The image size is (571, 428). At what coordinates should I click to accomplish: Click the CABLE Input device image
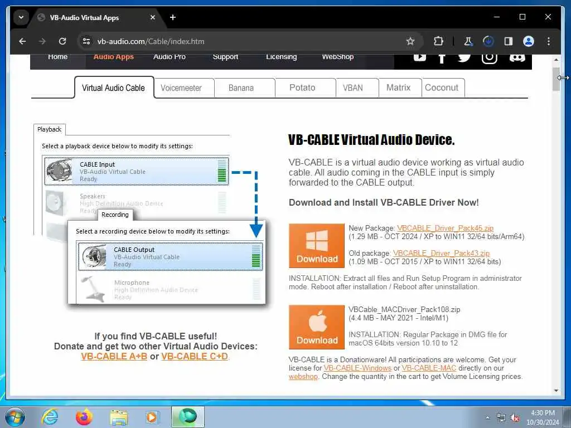pos(59,171)
